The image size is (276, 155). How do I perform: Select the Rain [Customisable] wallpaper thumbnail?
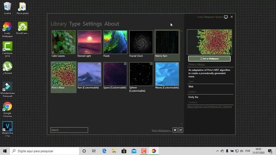coord(89,74)
